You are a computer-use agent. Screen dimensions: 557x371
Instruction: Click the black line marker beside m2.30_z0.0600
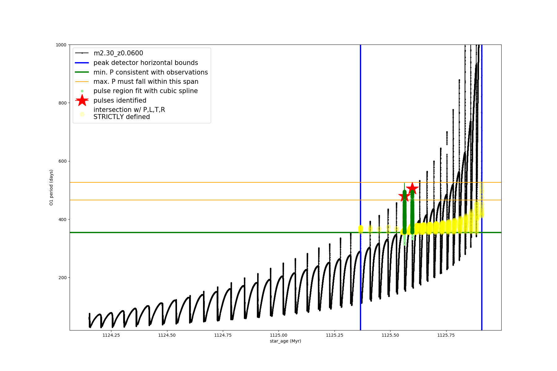click(82, 53)
